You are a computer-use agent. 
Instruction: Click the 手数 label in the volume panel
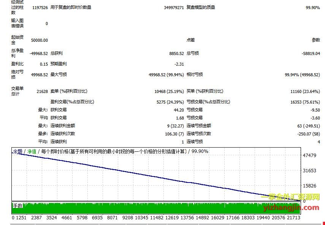[x=18, y=206]
